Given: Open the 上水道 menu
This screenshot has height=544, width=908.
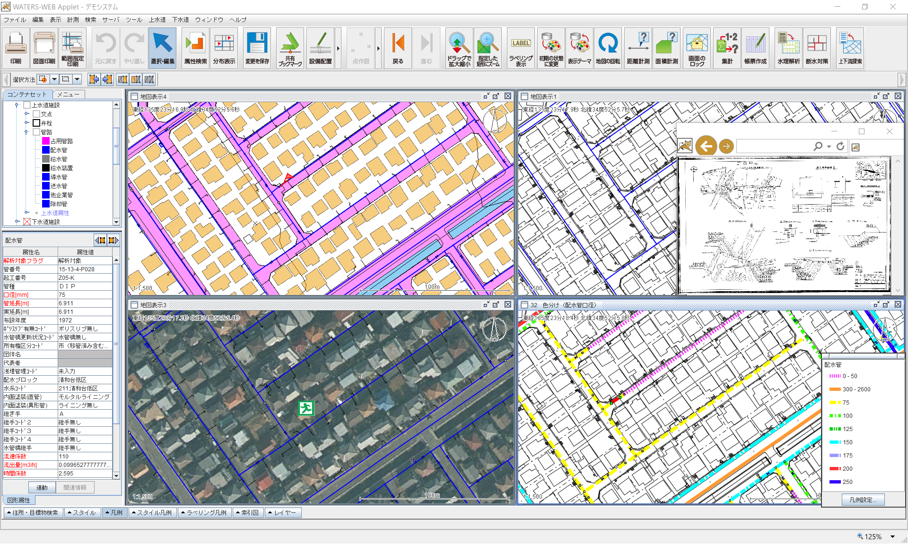Looking at the screenshot, I should (x=157, y=20).
